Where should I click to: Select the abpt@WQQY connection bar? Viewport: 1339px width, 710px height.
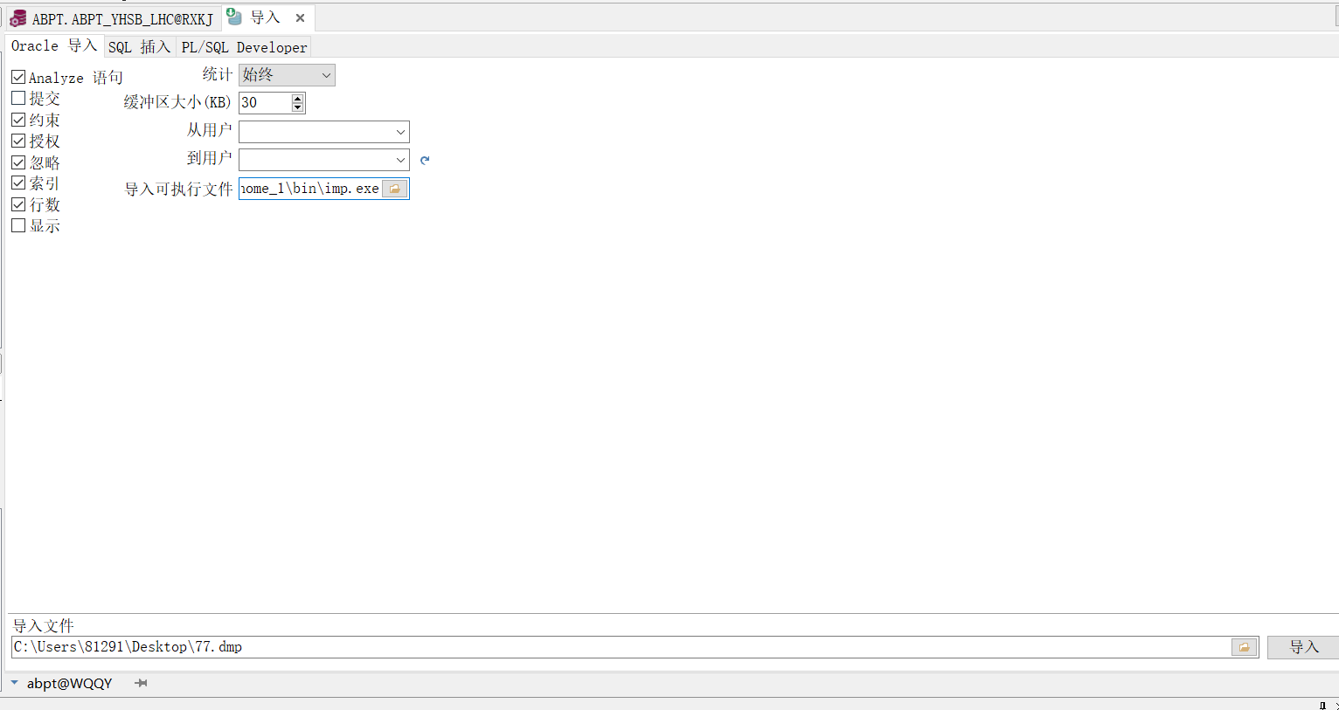coord(69,683)
